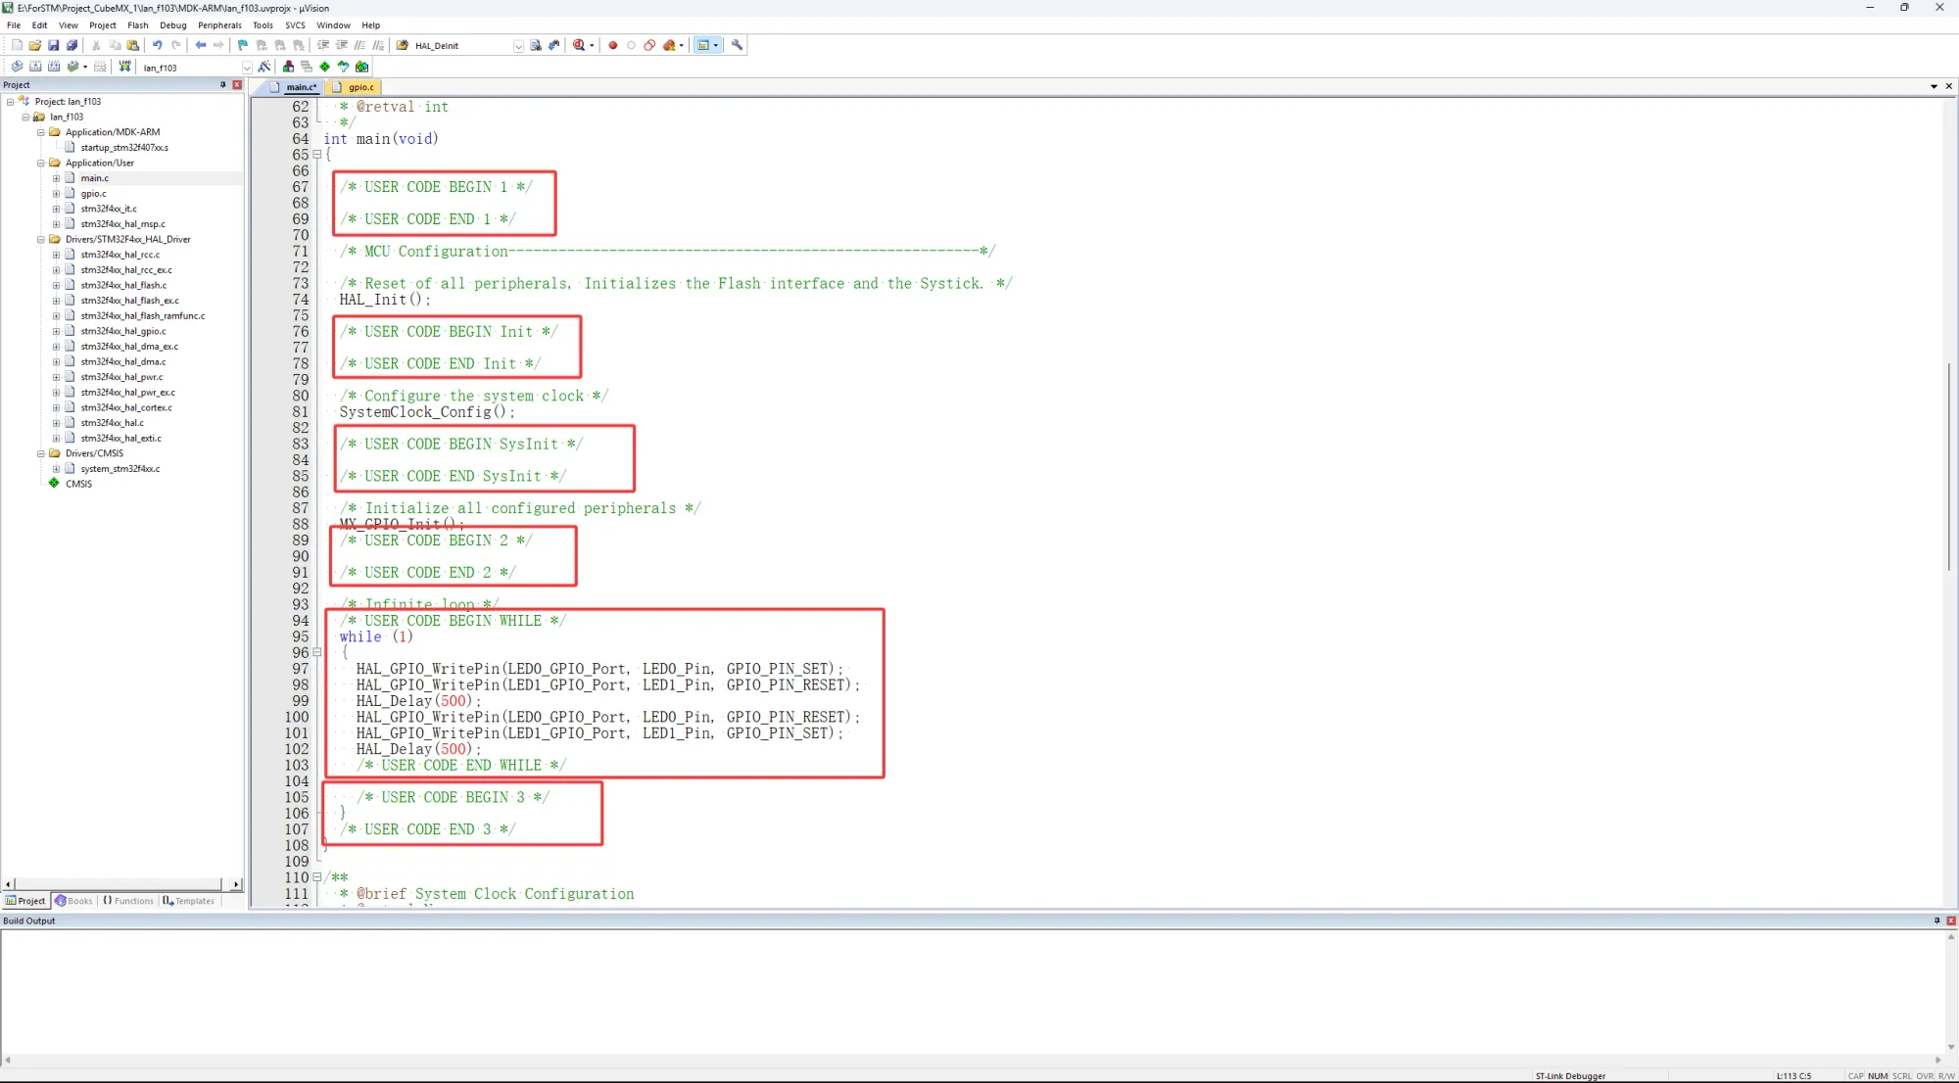Open a file with the Open icon
The width and height of the screenshot is (1959, 1083).
(35, 45)
